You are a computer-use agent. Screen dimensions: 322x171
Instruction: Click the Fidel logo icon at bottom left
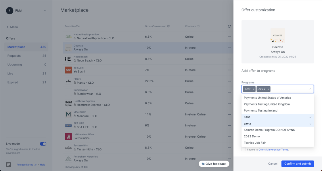pyautogui.click(x=9, y=165)
